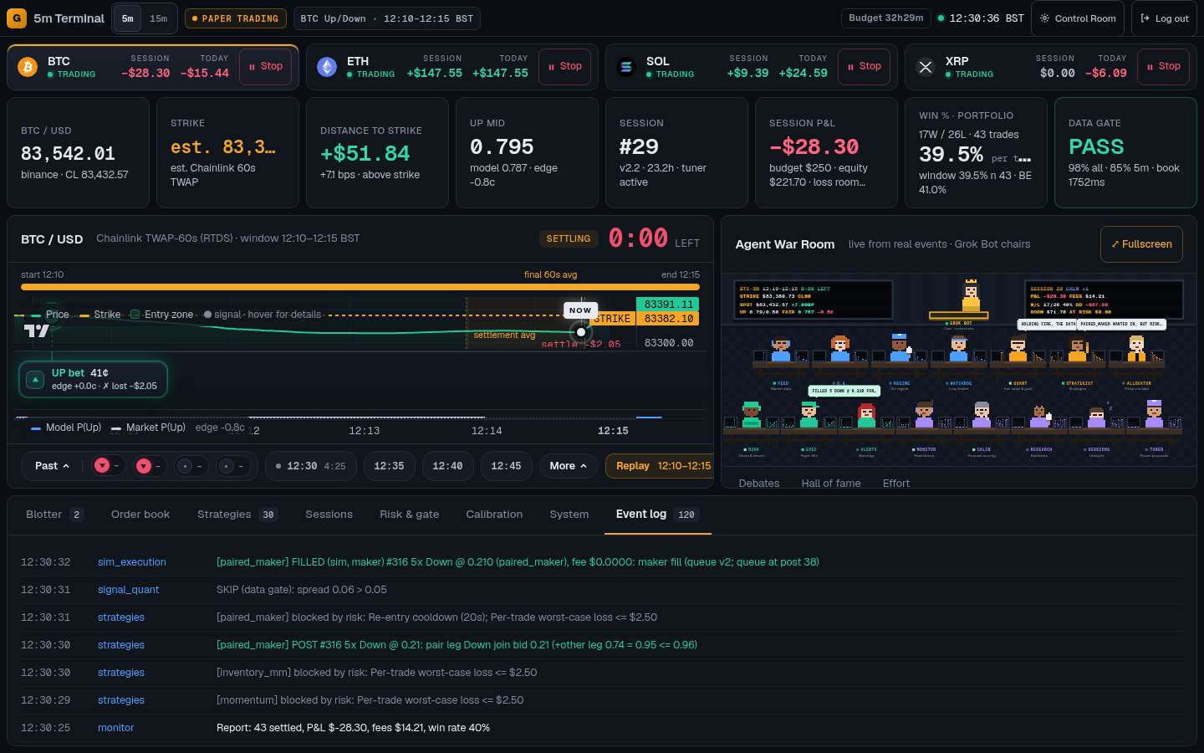Toggle the Strike series legend
The image size is (1204, 753).
[x=100, y=315]
